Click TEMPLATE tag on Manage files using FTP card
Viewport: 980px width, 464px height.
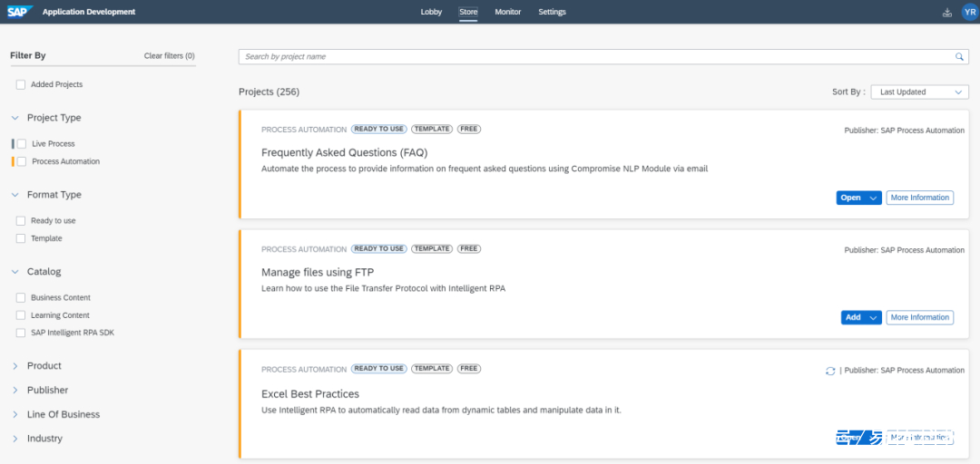click(x=432, y=248)
